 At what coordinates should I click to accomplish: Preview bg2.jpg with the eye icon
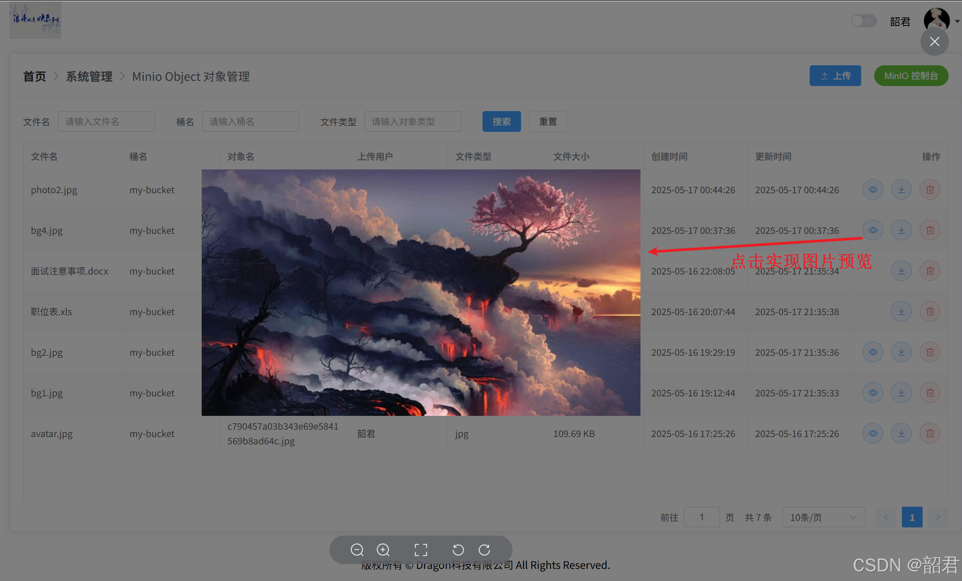(x=873, y=352)
